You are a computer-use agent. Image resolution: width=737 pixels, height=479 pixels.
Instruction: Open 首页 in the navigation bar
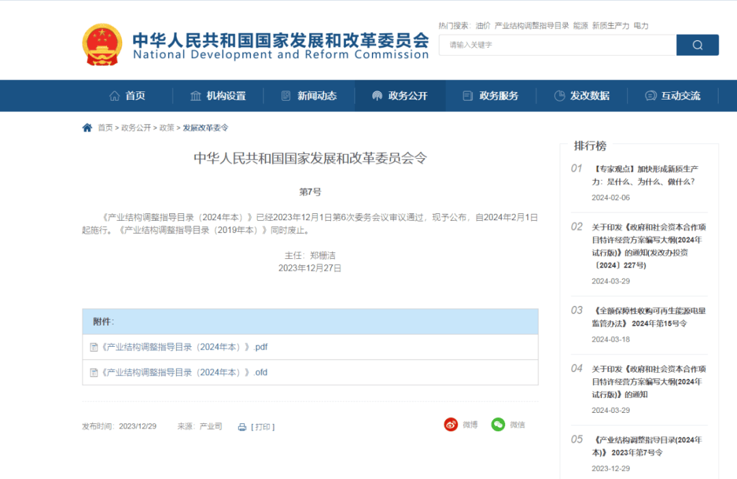[x=128, y=96]
